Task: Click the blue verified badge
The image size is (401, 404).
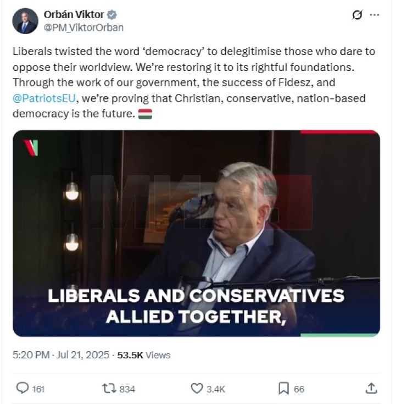Action: pyautogui.click(x=113, y=15)
